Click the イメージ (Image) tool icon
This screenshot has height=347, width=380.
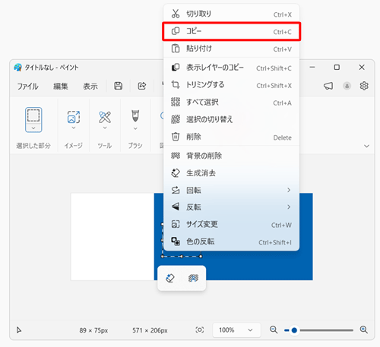pos(74,117)
